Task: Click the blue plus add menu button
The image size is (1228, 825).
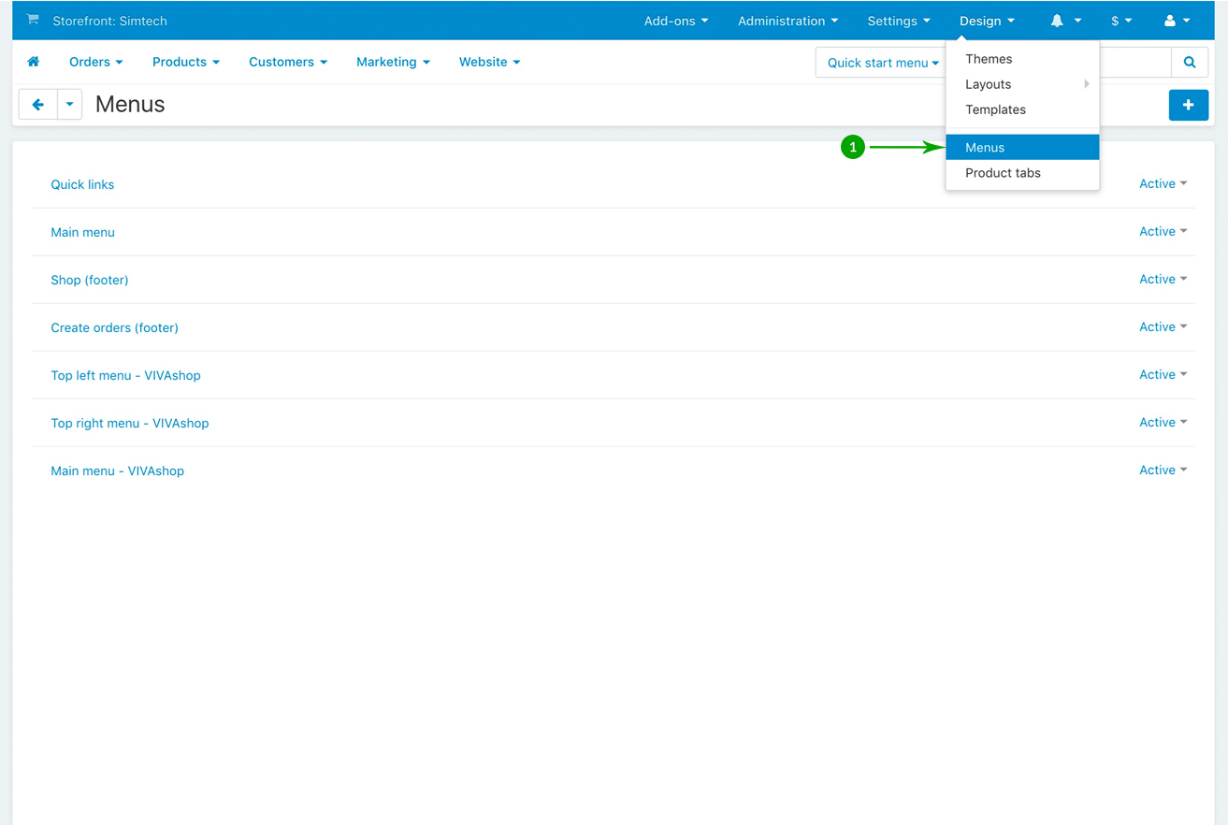Action: point(1188,105)
